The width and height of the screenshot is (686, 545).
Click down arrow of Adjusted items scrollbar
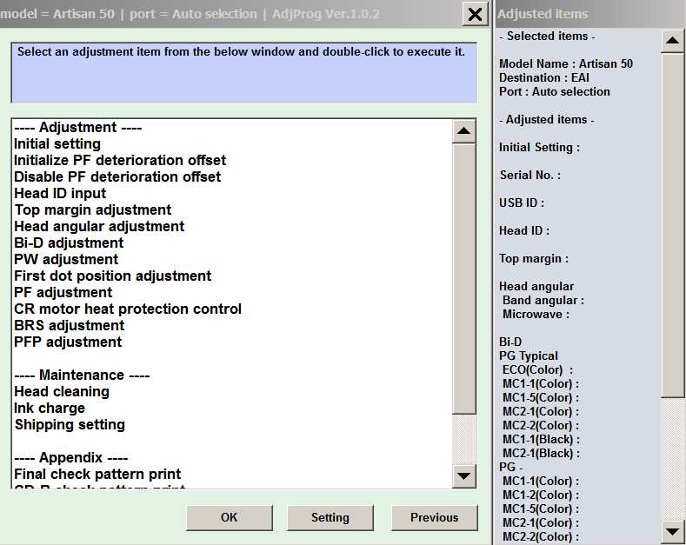pyautogui.click(x=672, y=532)
